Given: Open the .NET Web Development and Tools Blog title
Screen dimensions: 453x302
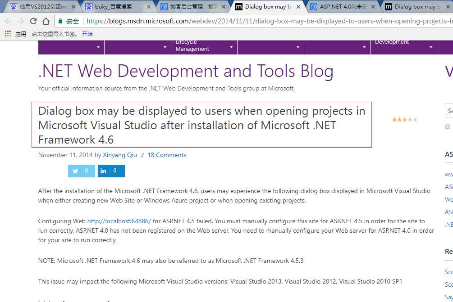Looking at the screenshot, I should (x=186, y=71).
